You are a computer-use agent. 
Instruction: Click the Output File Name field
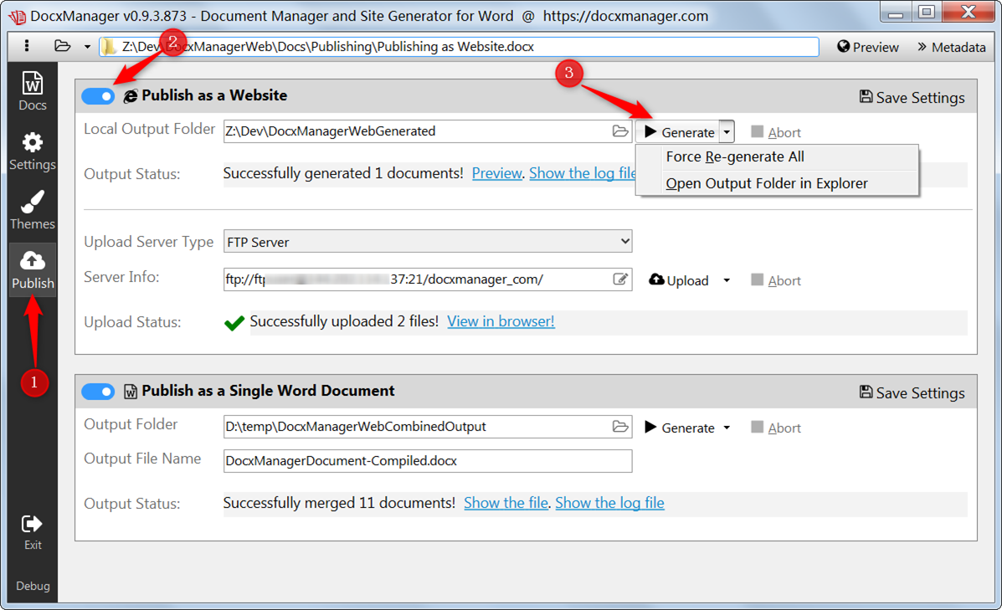click(428, 461)
